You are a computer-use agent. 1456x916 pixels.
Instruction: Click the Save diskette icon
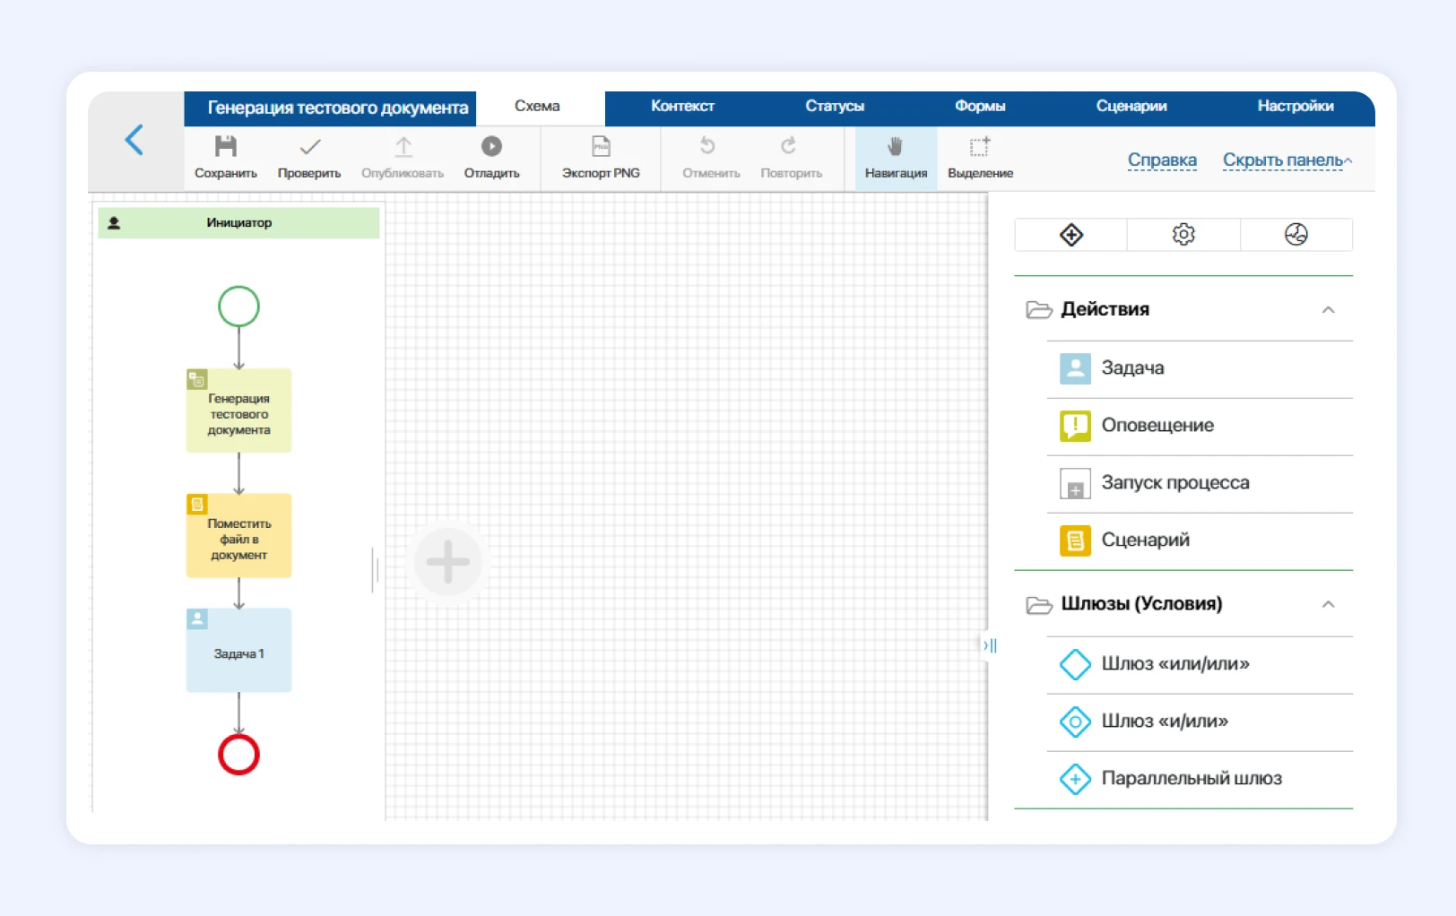[x=226, y=147]
